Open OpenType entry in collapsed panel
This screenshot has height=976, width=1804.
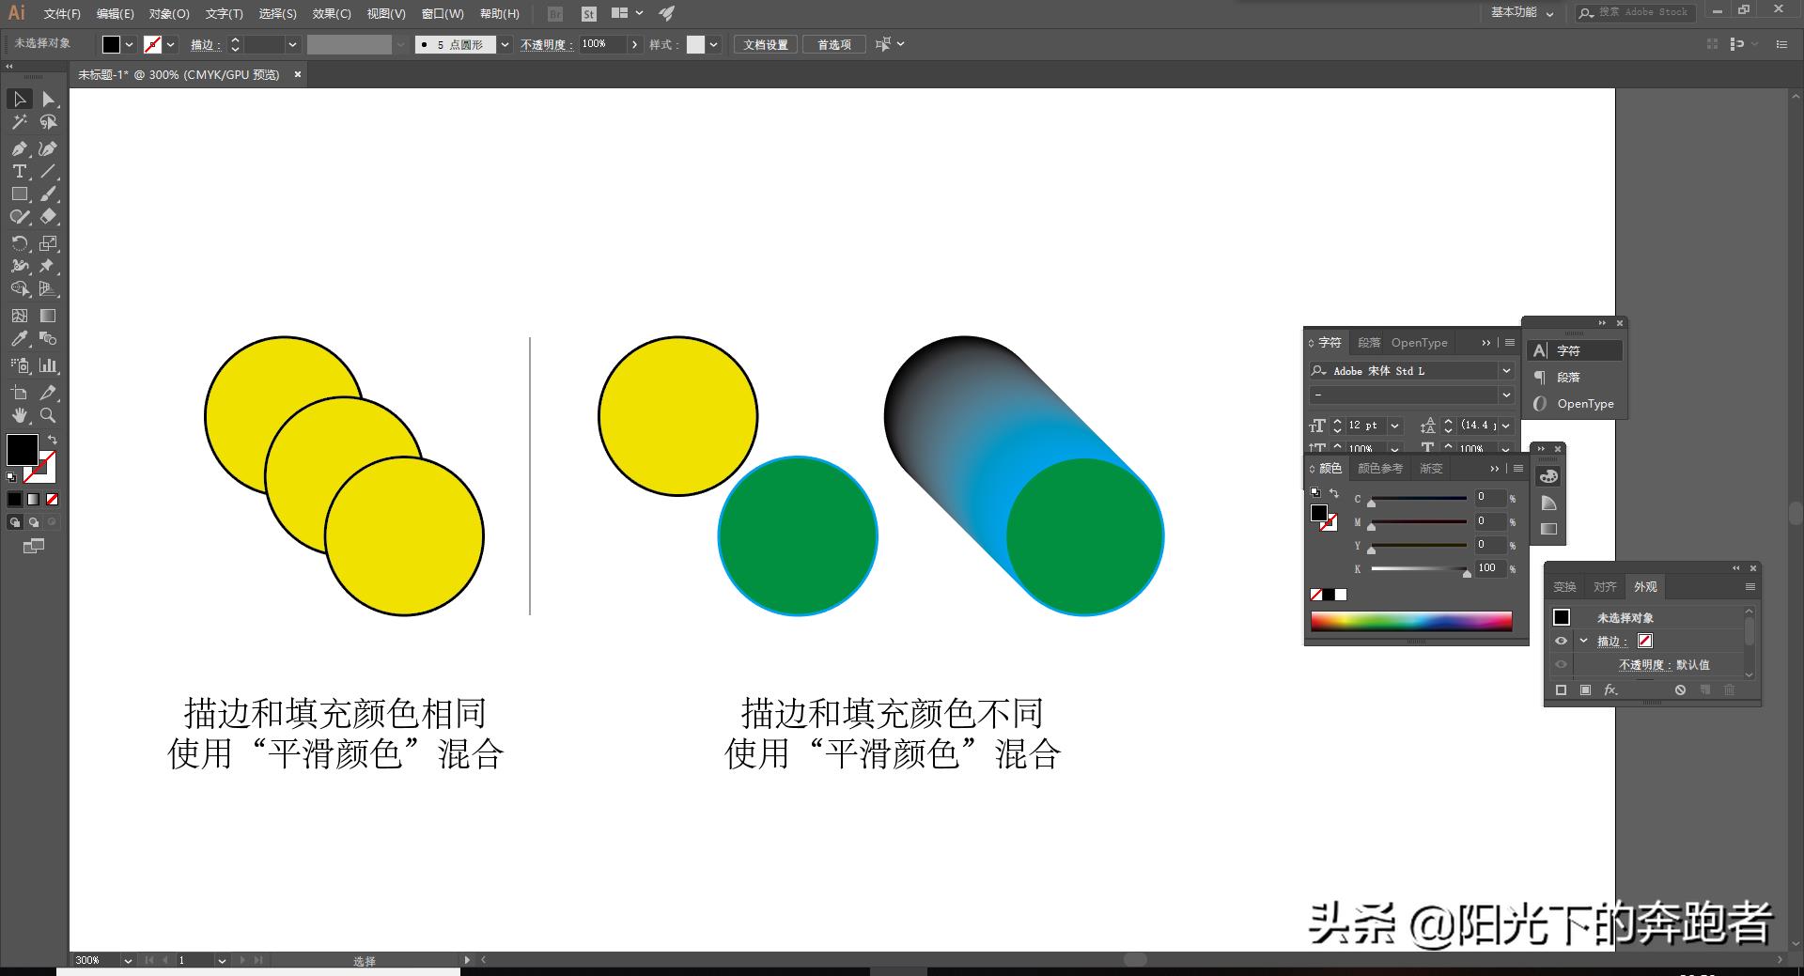click(1575, 404)
